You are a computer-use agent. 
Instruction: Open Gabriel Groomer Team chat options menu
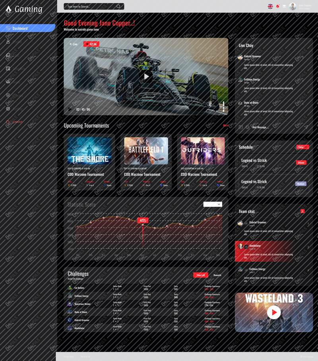tap(308, 223)
